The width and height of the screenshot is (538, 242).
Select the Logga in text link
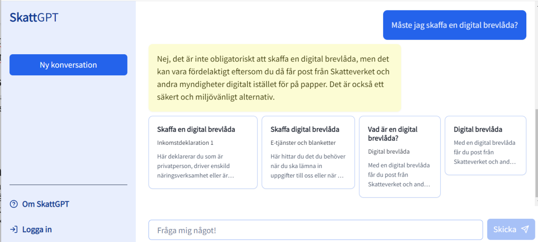click(x=37, y=229)
